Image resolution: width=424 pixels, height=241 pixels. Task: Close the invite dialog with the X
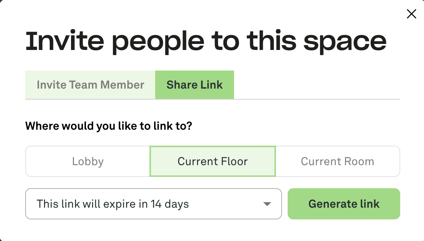[x=411, y=14]
